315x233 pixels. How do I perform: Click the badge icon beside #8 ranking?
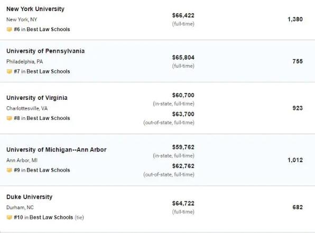9,118
